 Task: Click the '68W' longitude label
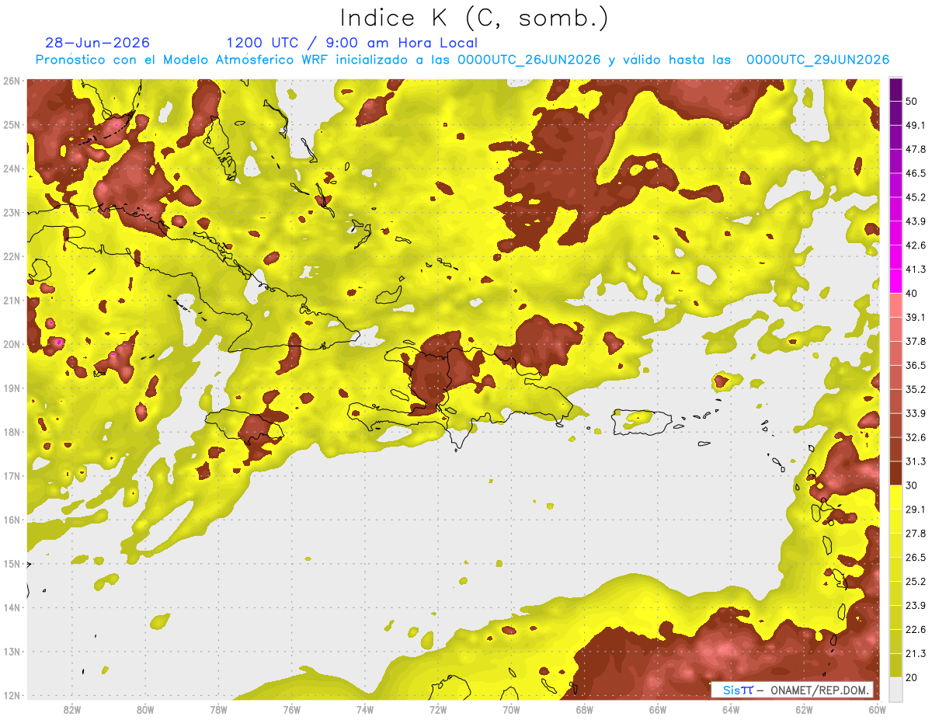(584, 710)
